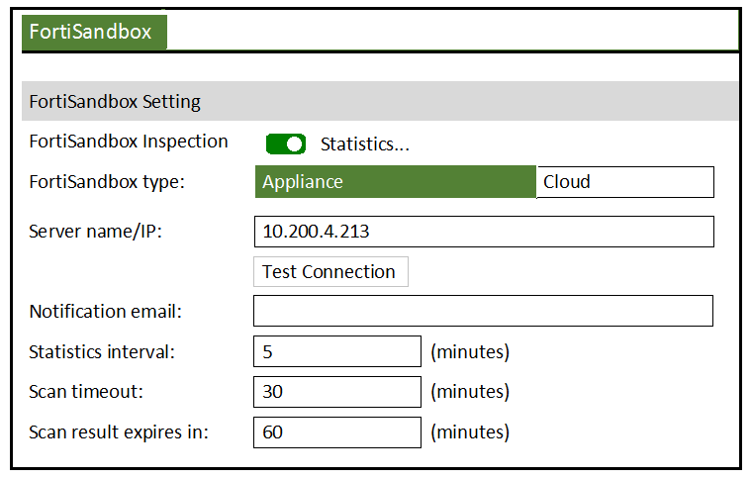Click the Statistics interval label

coord(102,352)
